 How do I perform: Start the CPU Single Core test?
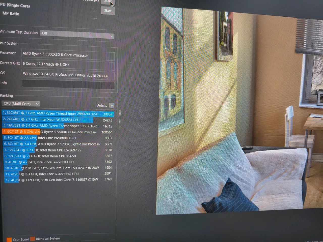[108, 11]
